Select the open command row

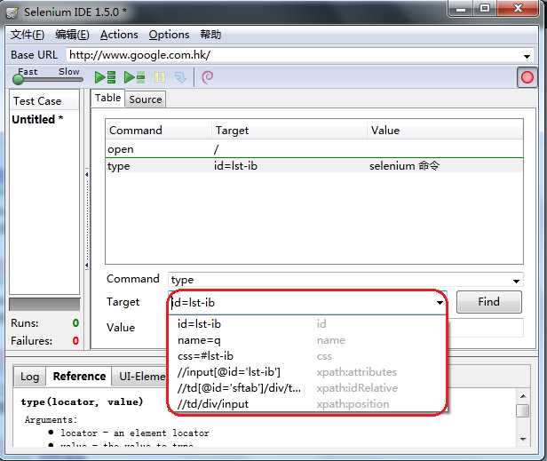point(314,149)
